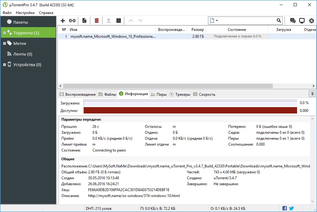This screenshot has width=317, height=212.
Task: Click the hash value FE66A9DB2D106FFA2CAC...
Action: coord(129,190)
